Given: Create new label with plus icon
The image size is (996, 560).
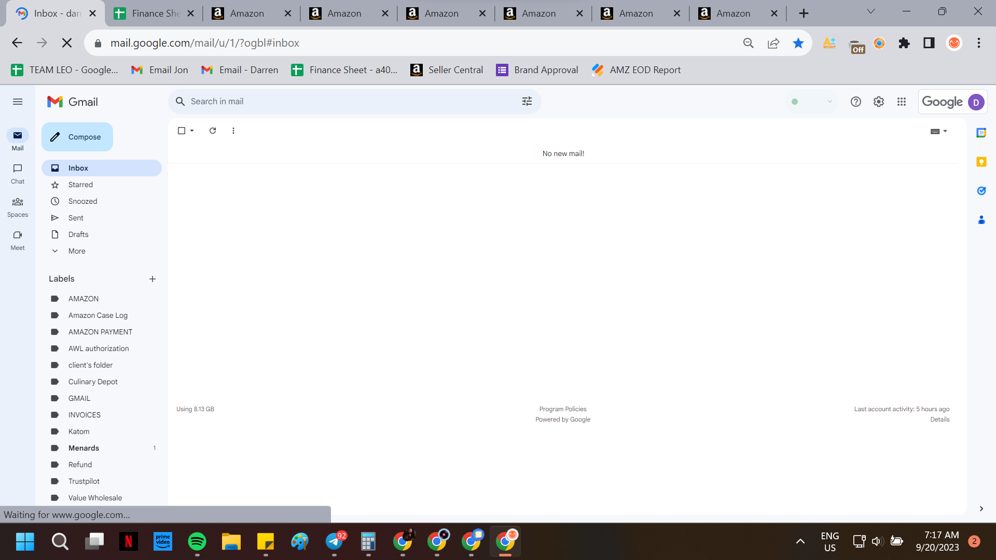Looking at the screenshot, I should point(153,279).
